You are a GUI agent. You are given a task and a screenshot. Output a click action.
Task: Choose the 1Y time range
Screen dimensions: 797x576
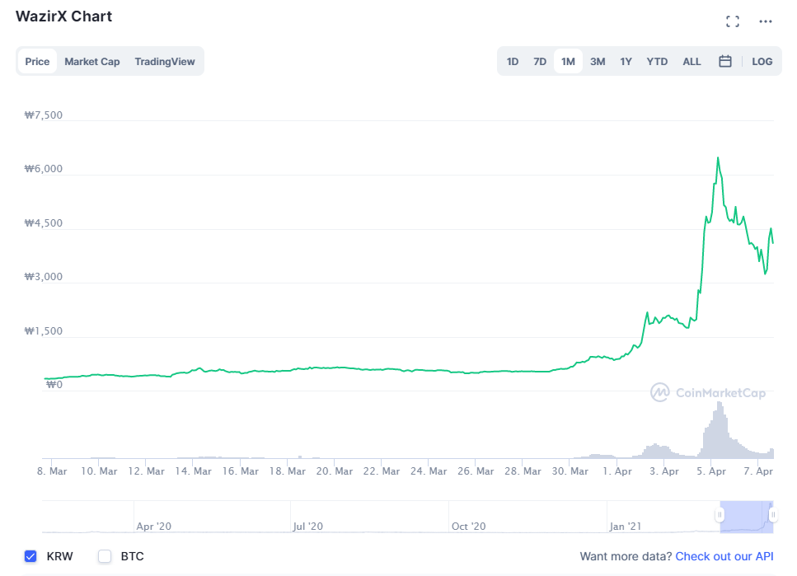[626, 62]
